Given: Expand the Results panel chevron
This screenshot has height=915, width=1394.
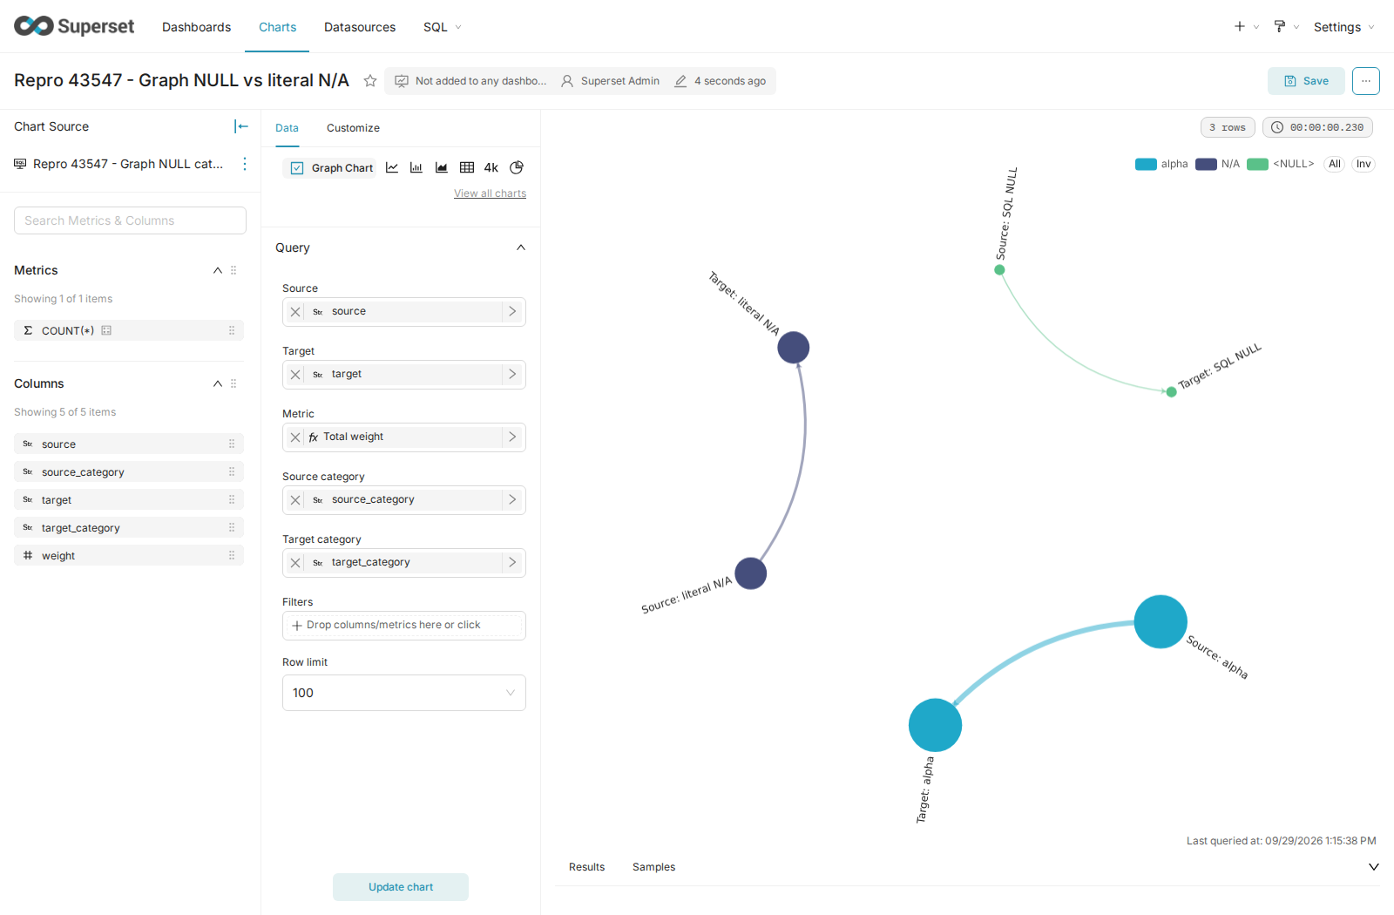Looking at the screenshot, I should (1374, 867).
